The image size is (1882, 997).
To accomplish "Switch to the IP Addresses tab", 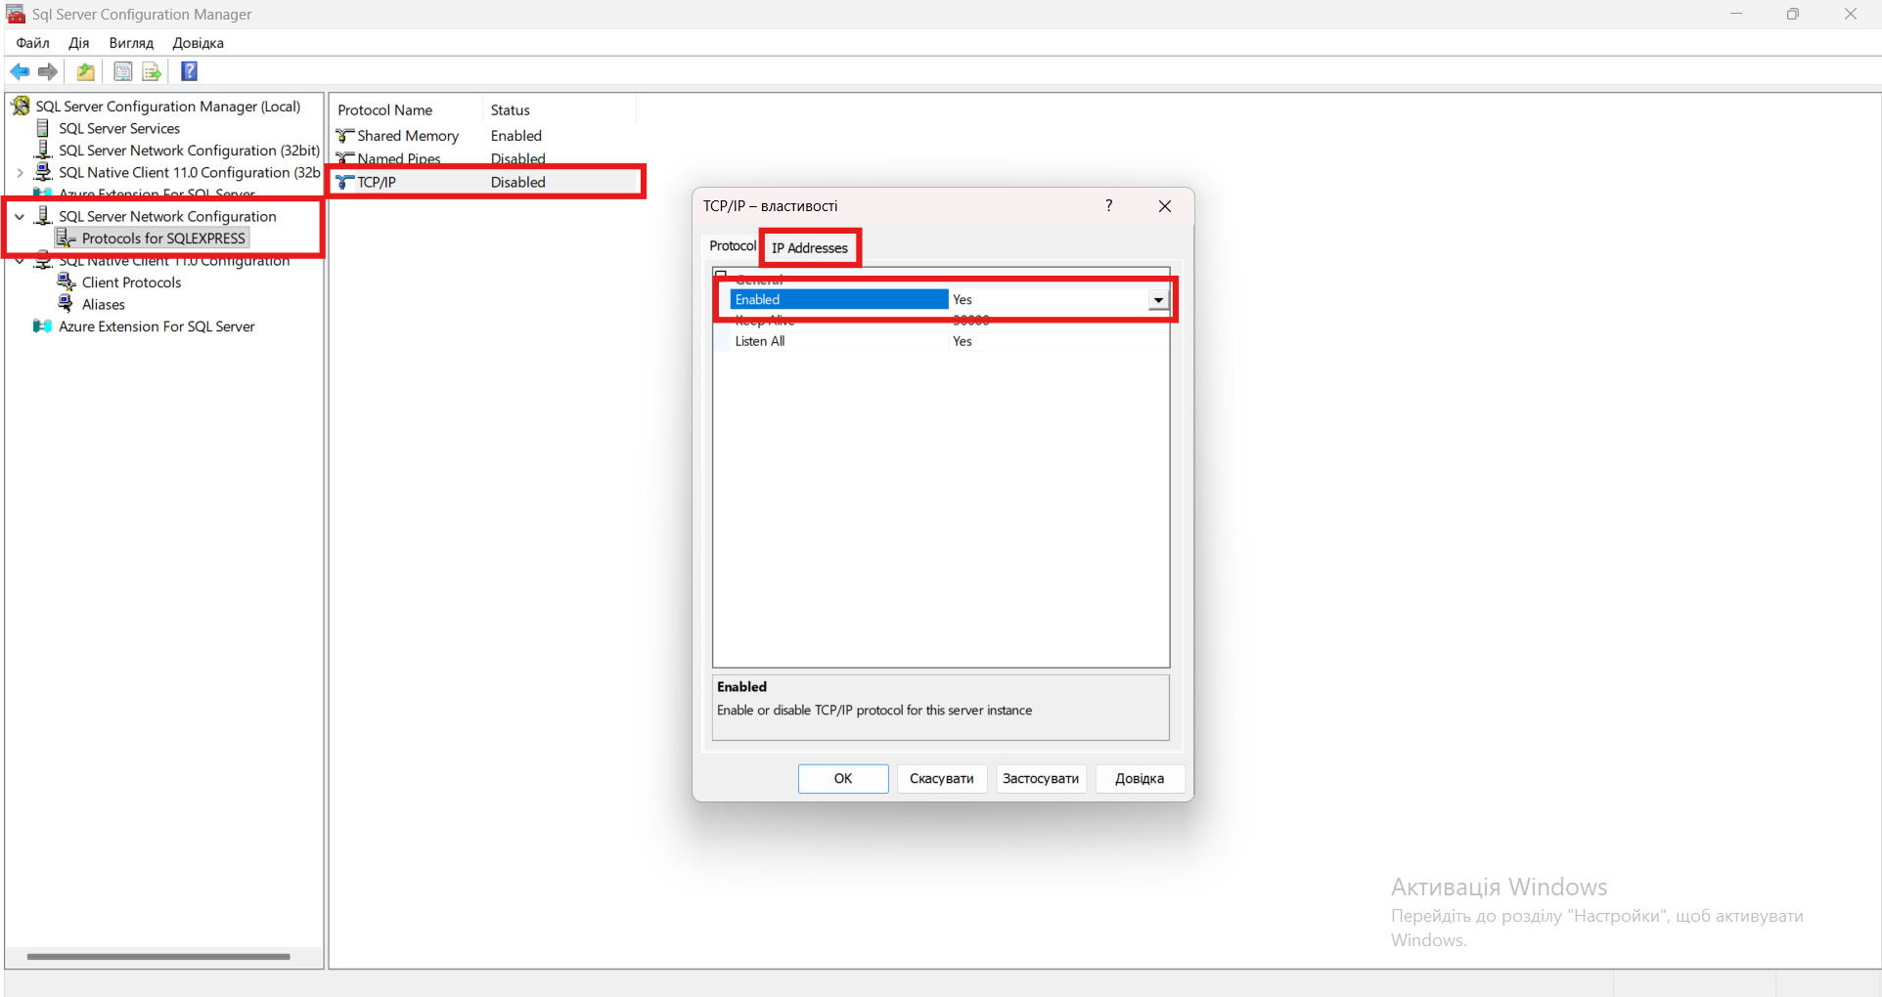I will tap(809, 248).
